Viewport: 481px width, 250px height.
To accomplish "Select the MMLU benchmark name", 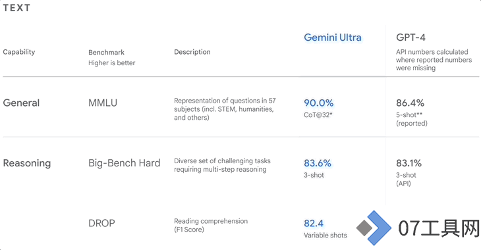I will [x=103, y=103].
